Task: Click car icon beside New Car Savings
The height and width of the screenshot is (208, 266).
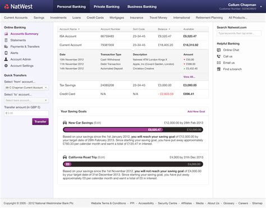Action: [65, 123]
